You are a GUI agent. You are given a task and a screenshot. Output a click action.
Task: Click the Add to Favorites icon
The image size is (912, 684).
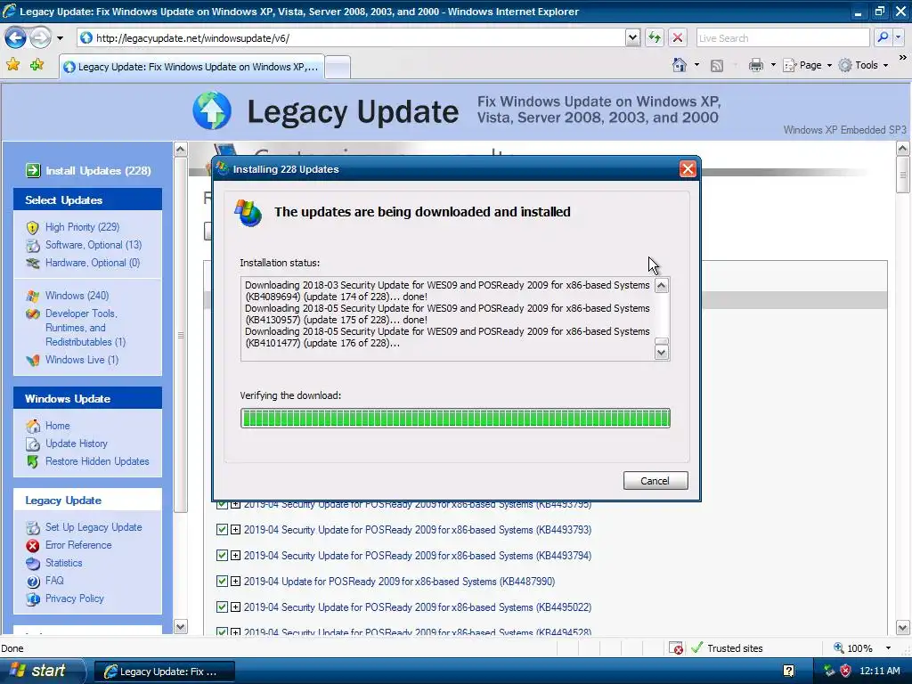(x=37, y=65)
